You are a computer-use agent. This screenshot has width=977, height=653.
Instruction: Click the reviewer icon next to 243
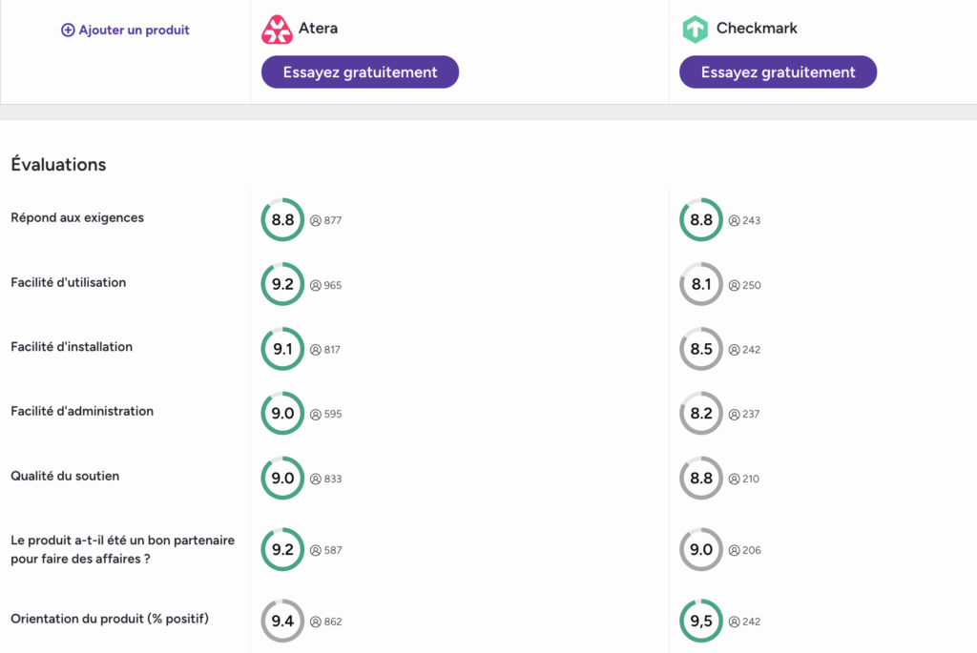coord(735,220)
